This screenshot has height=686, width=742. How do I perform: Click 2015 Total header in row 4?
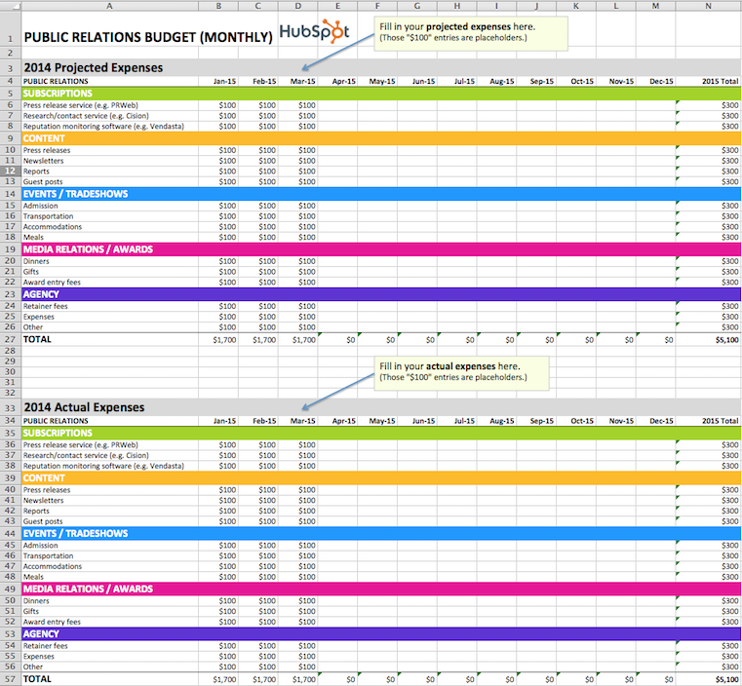(720, 81)
